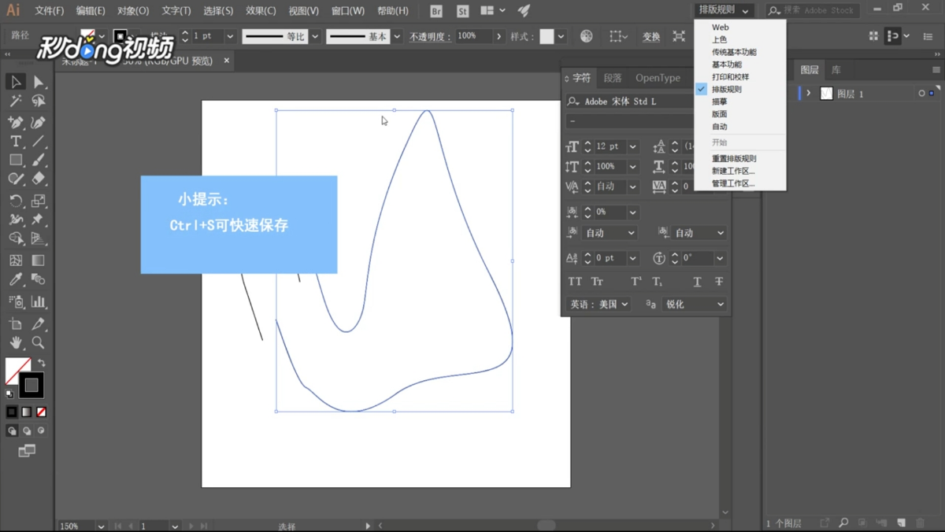Viewport: 945px width, 532px height.
Task: Expand 图层 1 layer contents
Action: coord(809,94)
